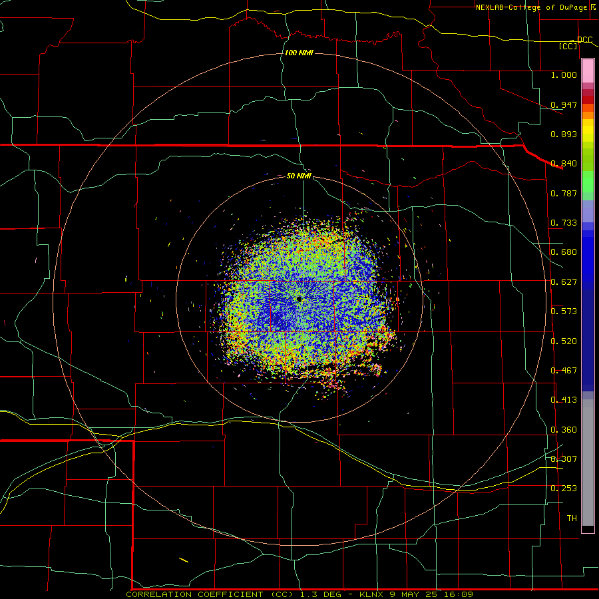
Task: Click the 0.840 legend value
Action: [564, 163]
